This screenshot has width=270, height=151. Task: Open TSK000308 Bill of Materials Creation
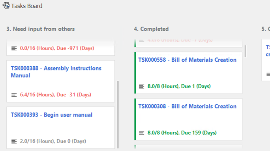click(x=187, y=107)
